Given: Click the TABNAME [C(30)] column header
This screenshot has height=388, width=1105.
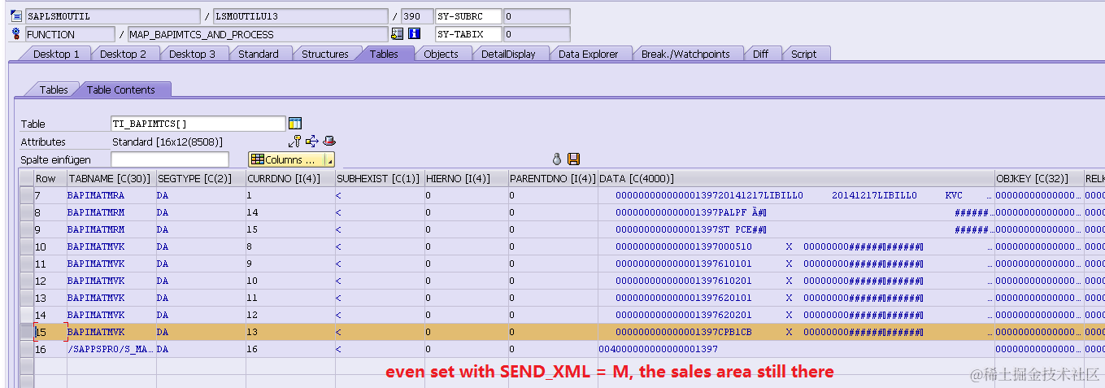Looking at the screenshot, I should coord(111,178).
